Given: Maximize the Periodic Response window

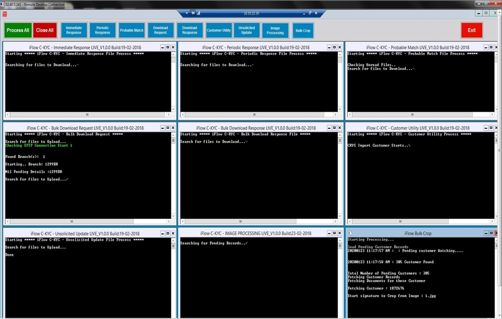Looking at the screenshot, I should [335, 47].
